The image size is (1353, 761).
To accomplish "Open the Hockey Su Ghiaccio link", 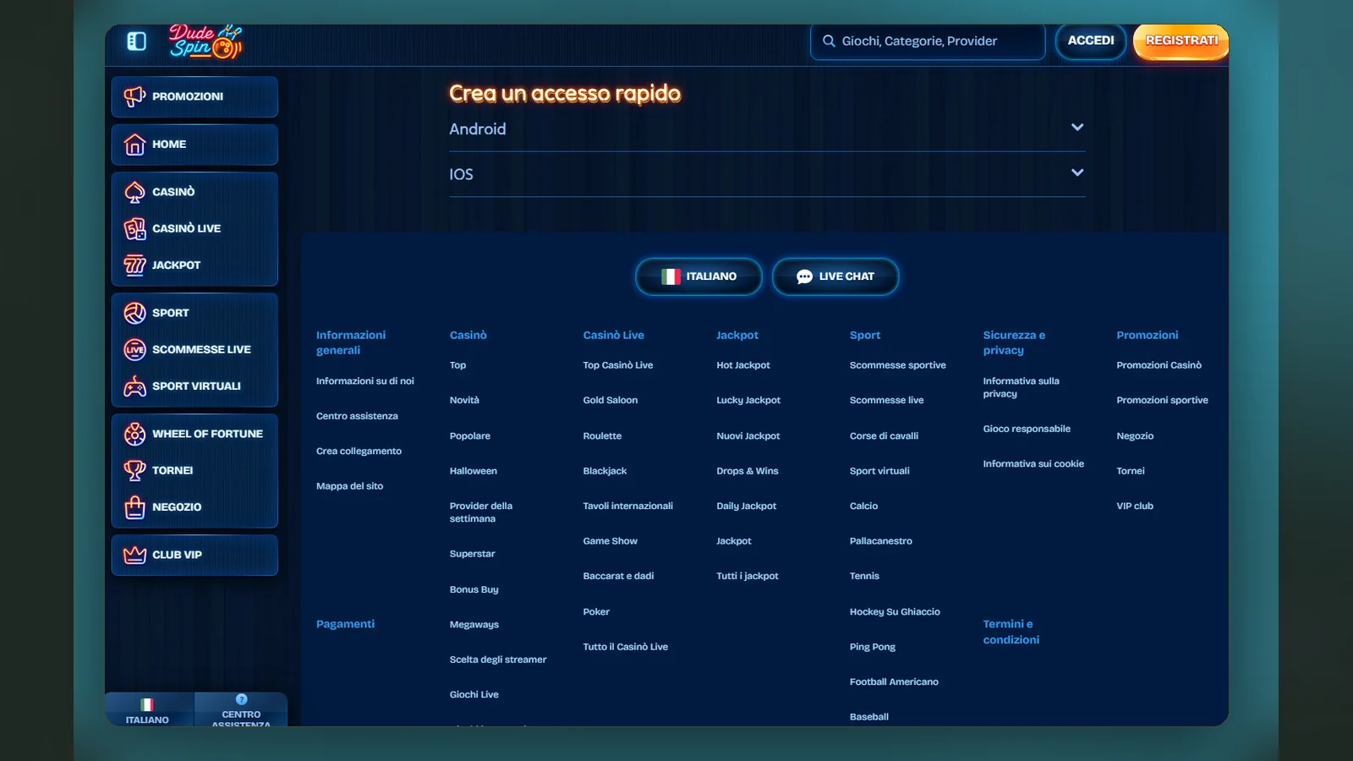I will [x=895, y=612].
